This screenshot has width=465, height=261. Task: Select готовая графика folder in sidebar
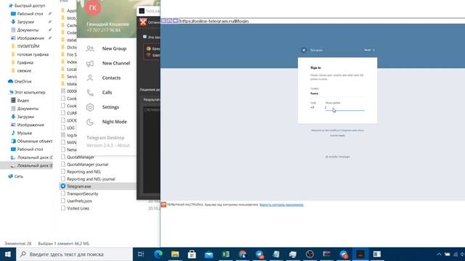33,54
